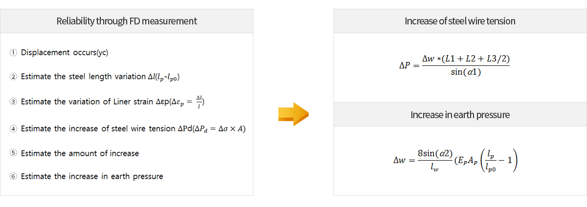Screen dimensions: 587x207
Task: Click the circled number 3 marker
Action: coord(13,102)
